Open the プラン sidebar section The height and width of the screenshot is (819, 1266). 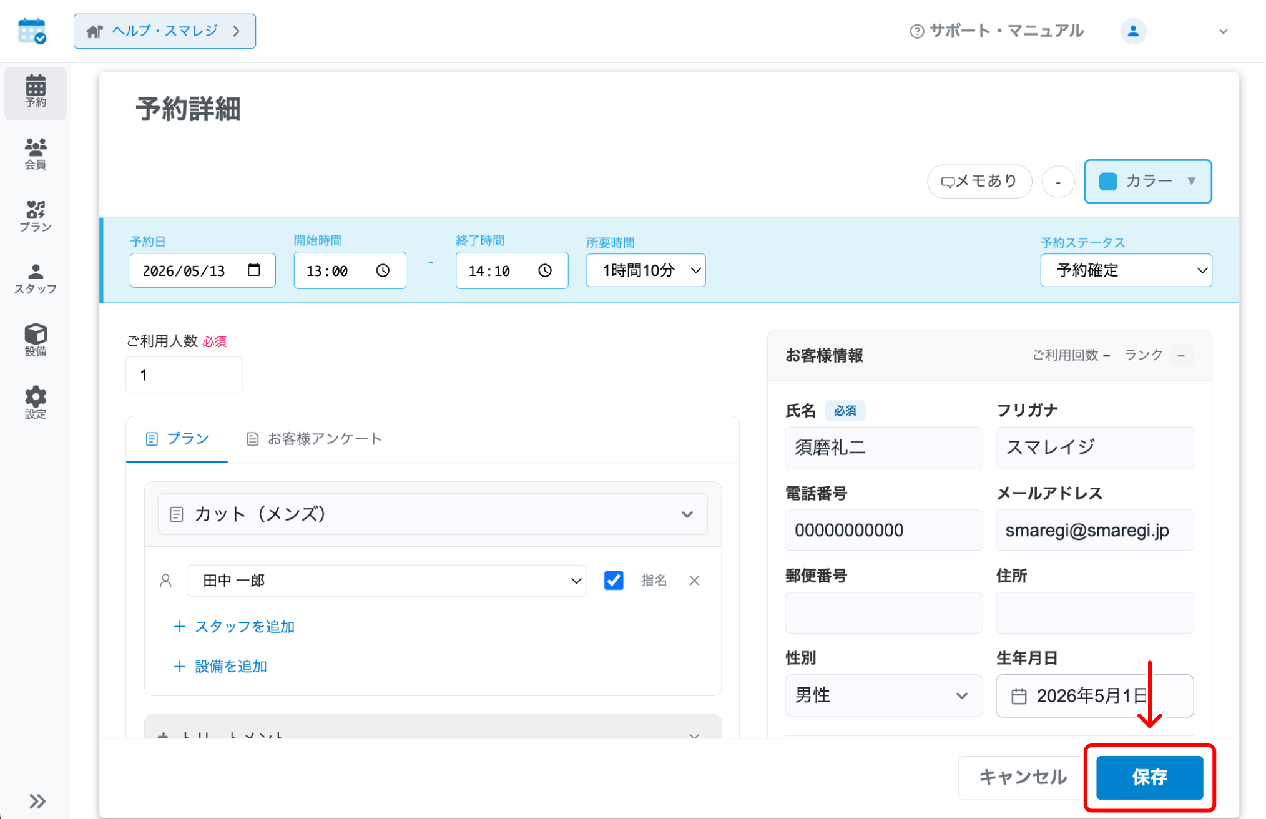[x=36, y=216]
